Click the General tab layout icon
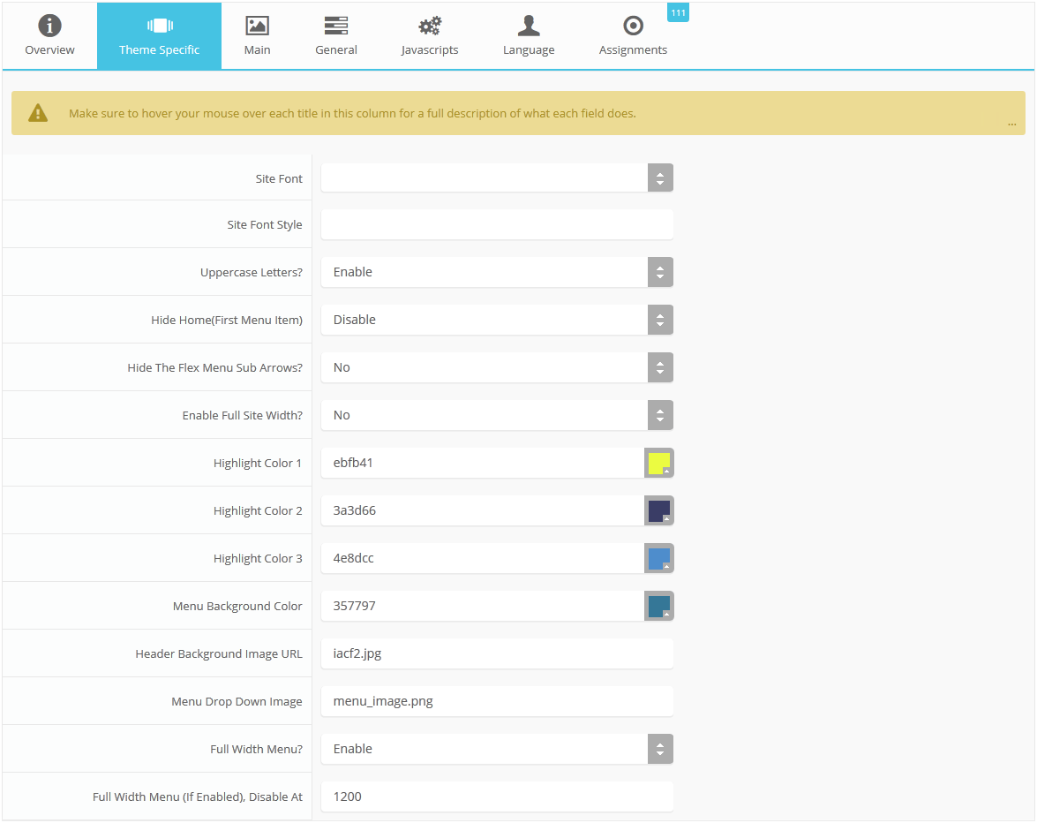Viewport: 1037px width, 823px height. pyautogui.click(x=336, y=26)
